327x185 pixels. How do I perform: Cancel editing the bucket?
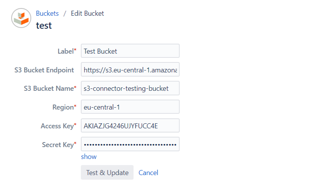coord(148,173)
